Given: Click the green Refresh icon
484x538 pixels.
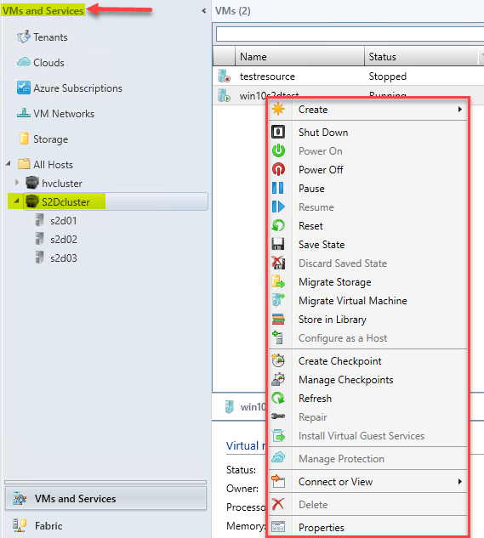Looking at the screenshot, I should tap(278, 398).
